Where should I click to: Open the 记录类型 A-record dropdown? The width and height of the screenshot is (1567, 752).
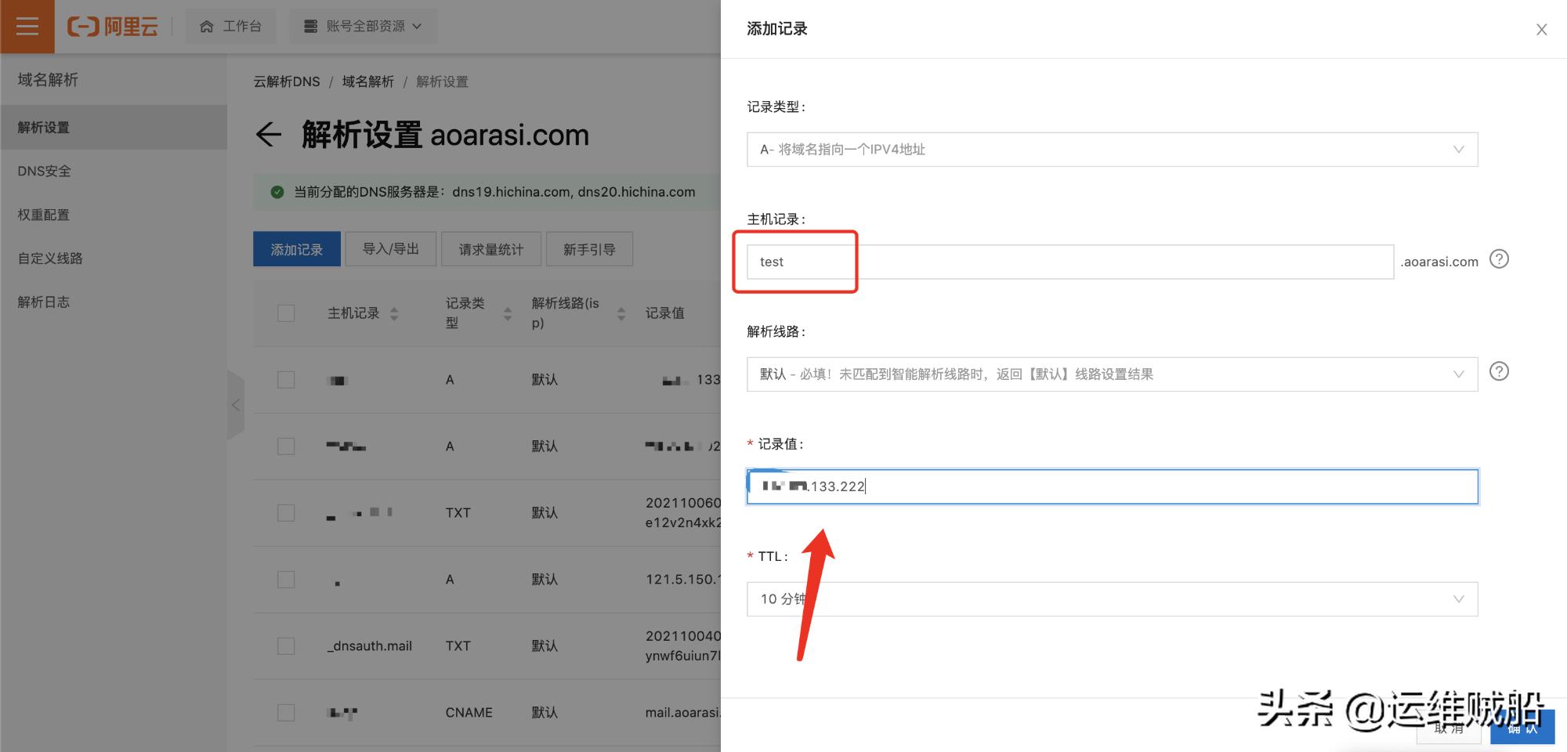pyautogui.click(x=1111, y=149)
